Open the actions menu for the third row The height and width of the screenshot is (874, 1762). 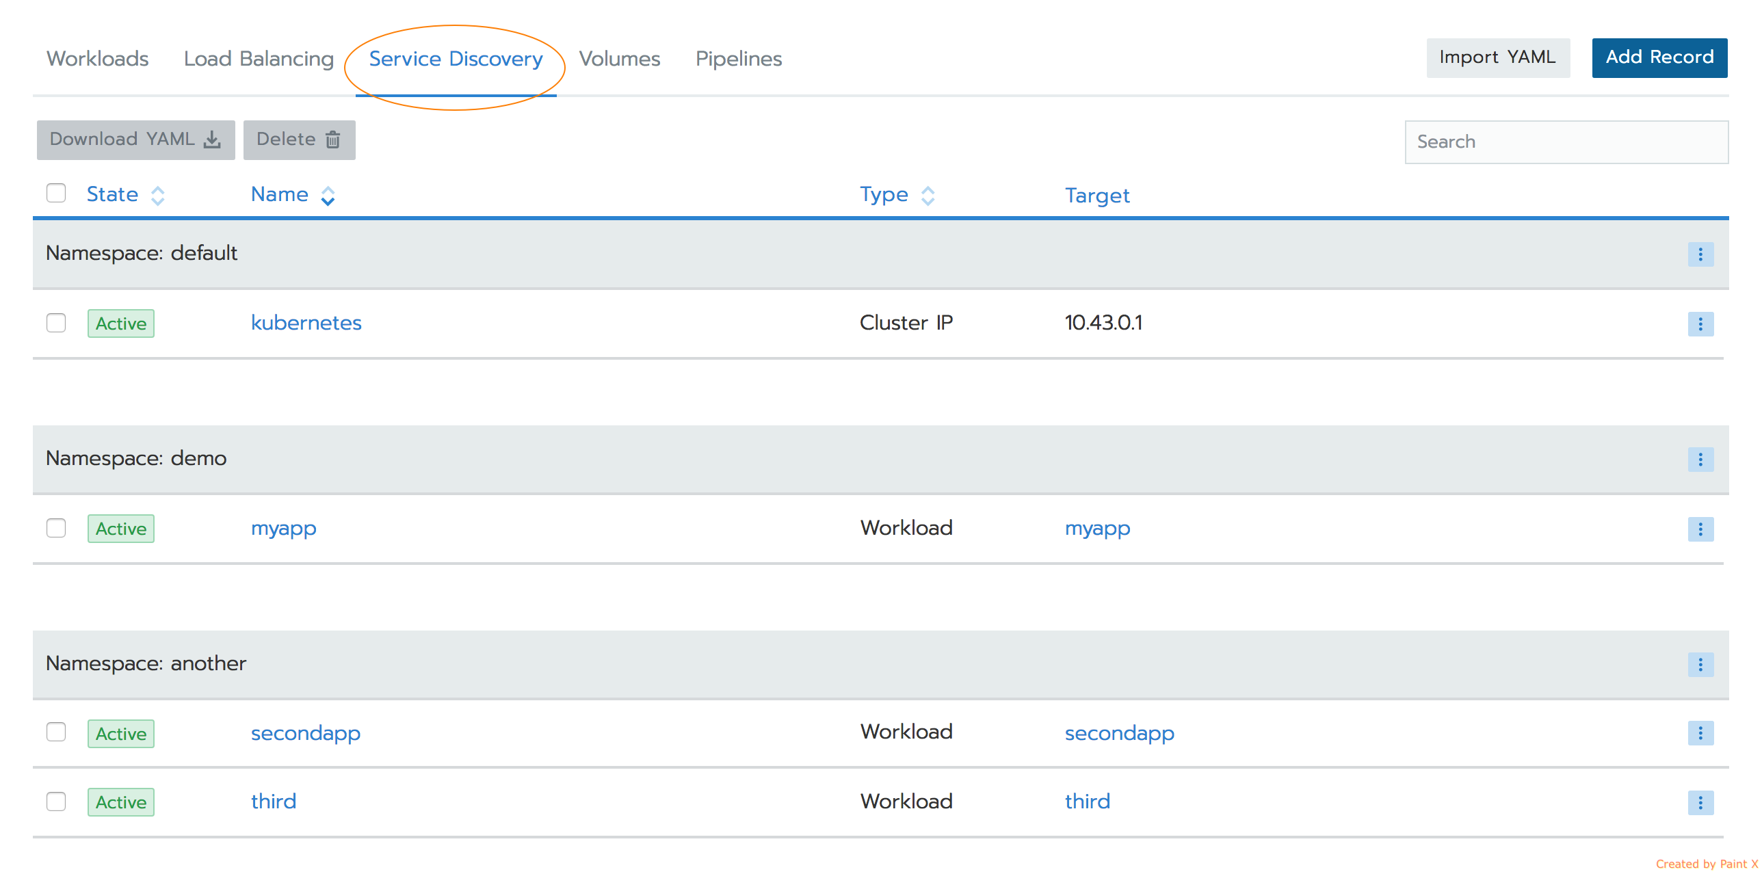[1700, 802]
